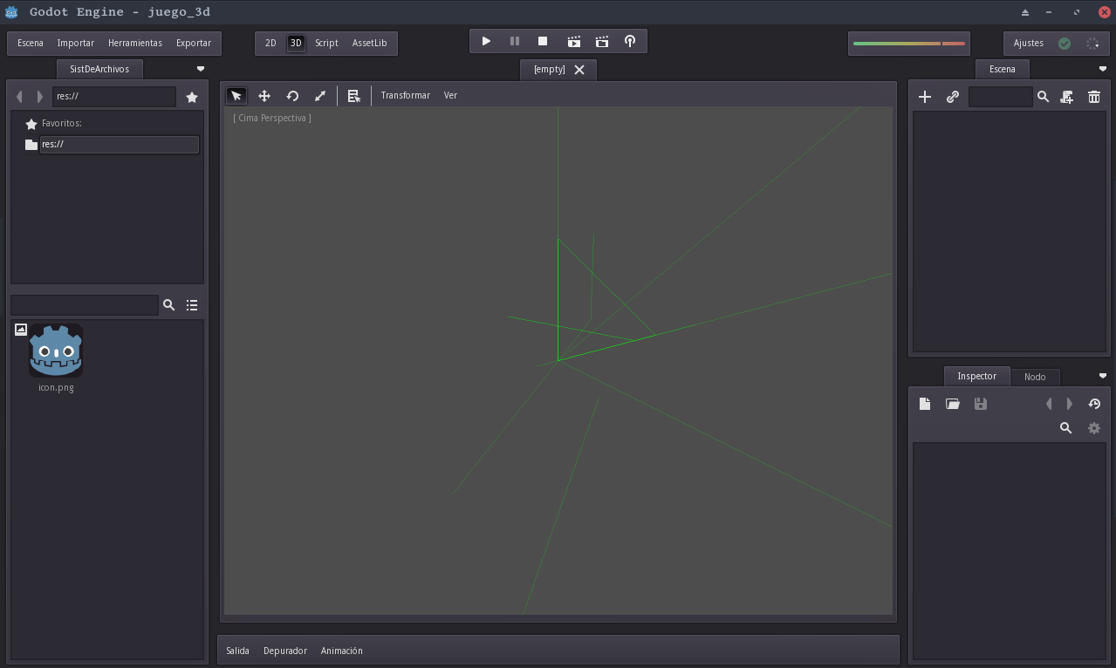This screenshot has height=668, width=1116.
Task: Search files magnifier icon
Action: (x=169, y=305)
